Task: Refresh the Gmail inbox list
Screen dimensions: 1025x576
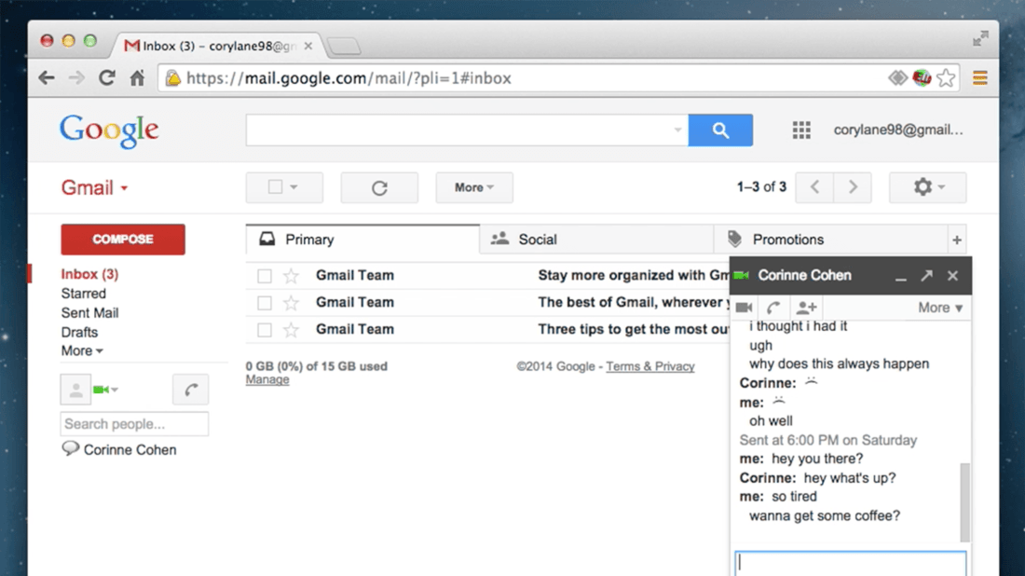Action: [x=379, y=187]
